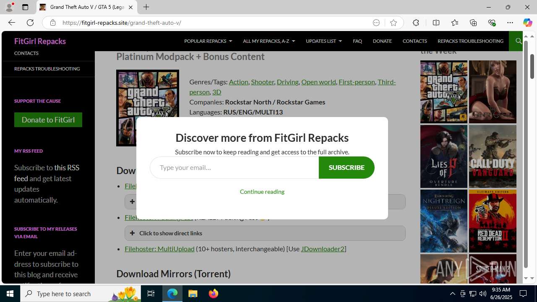Open Task View icon
Viewport: 537px width, 302px height.
(x=151, y=294)
